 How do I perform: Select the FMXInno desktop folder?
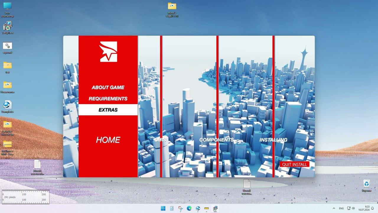pyautogui.click(x=7, y=148)
